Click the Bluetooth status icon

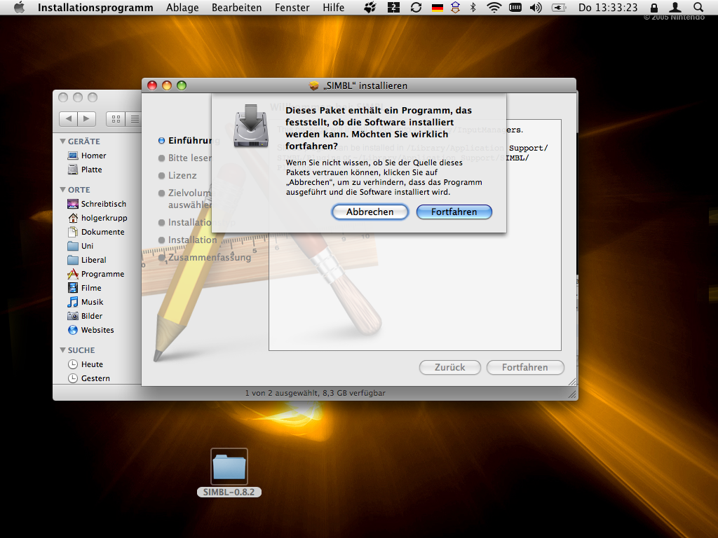click(473, 7)
